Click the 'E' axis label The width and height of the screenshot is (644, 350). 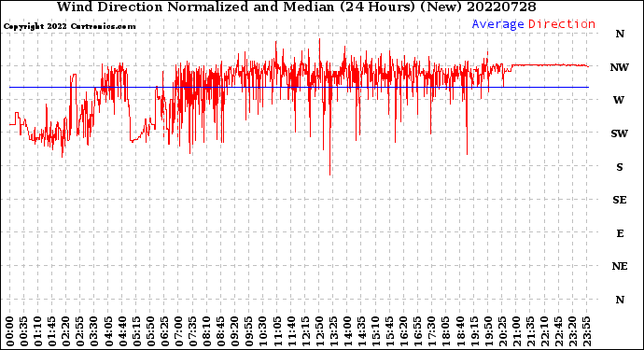(620, 233)
